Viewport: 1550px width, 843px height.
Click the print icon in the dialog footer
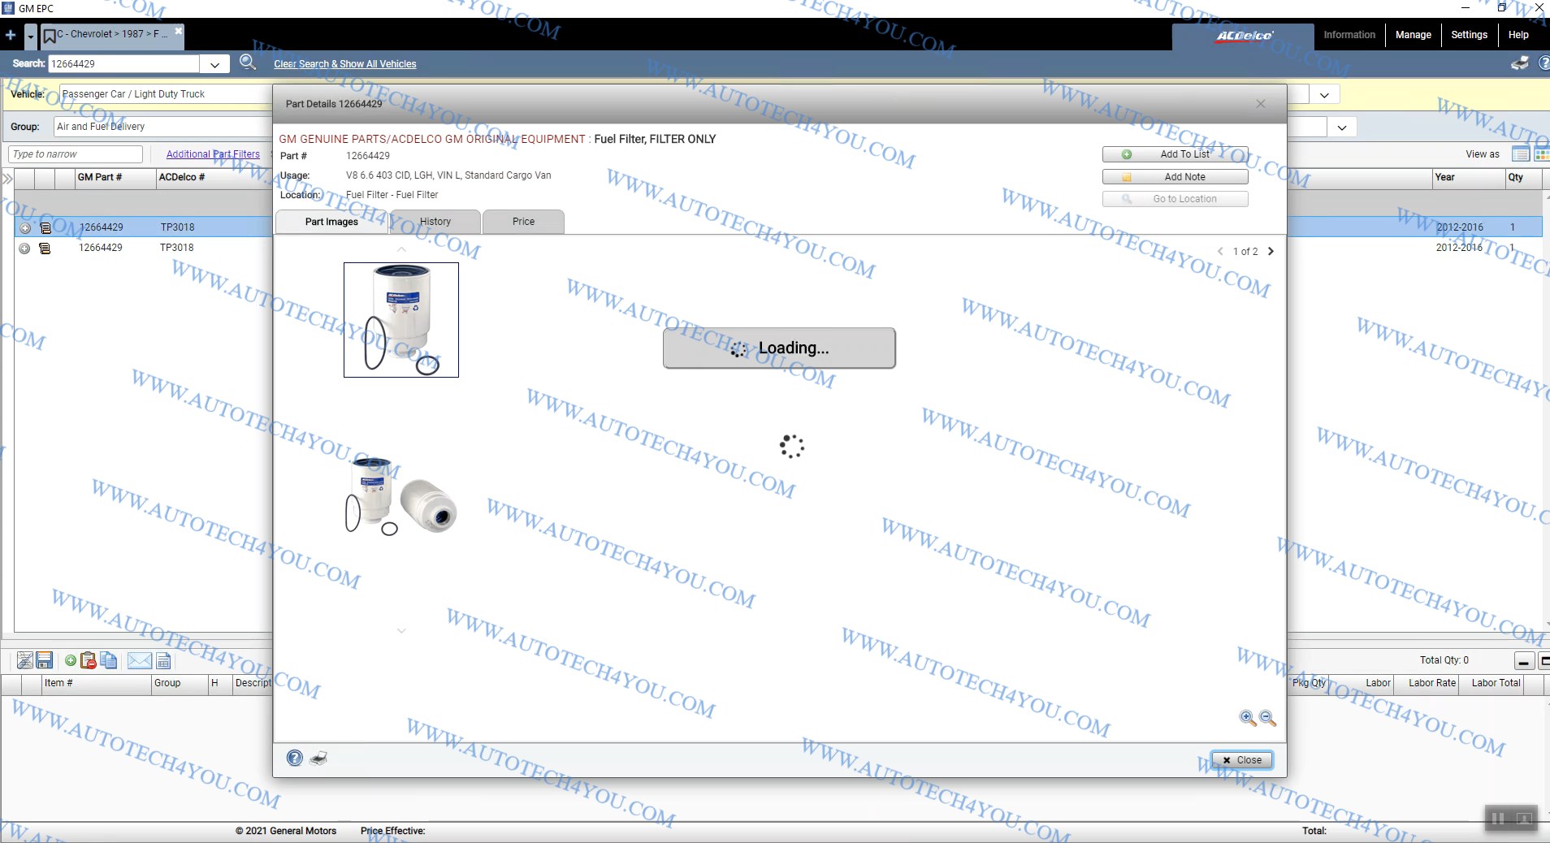tap(318, 759)
